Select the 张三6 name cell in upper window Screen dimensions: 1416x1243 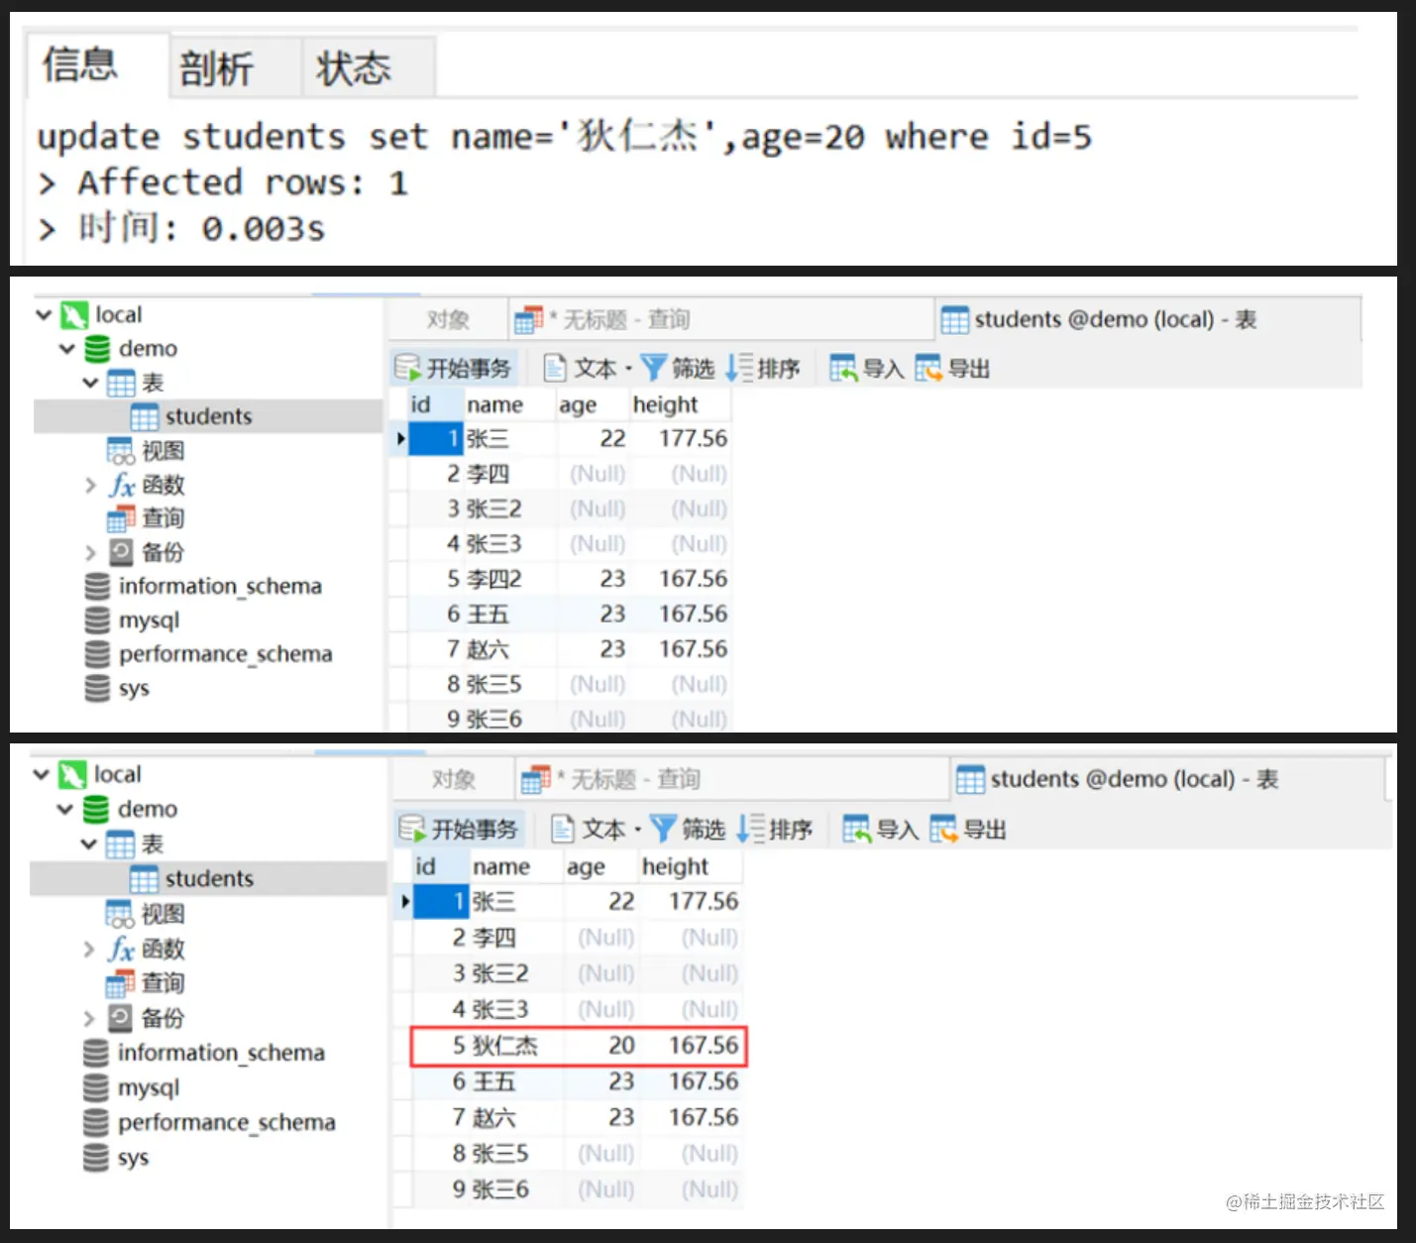509,720
